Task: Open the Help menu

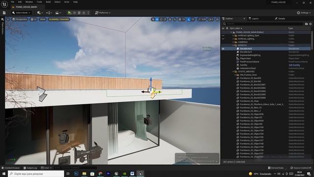Action: click(x=75, y=2)
